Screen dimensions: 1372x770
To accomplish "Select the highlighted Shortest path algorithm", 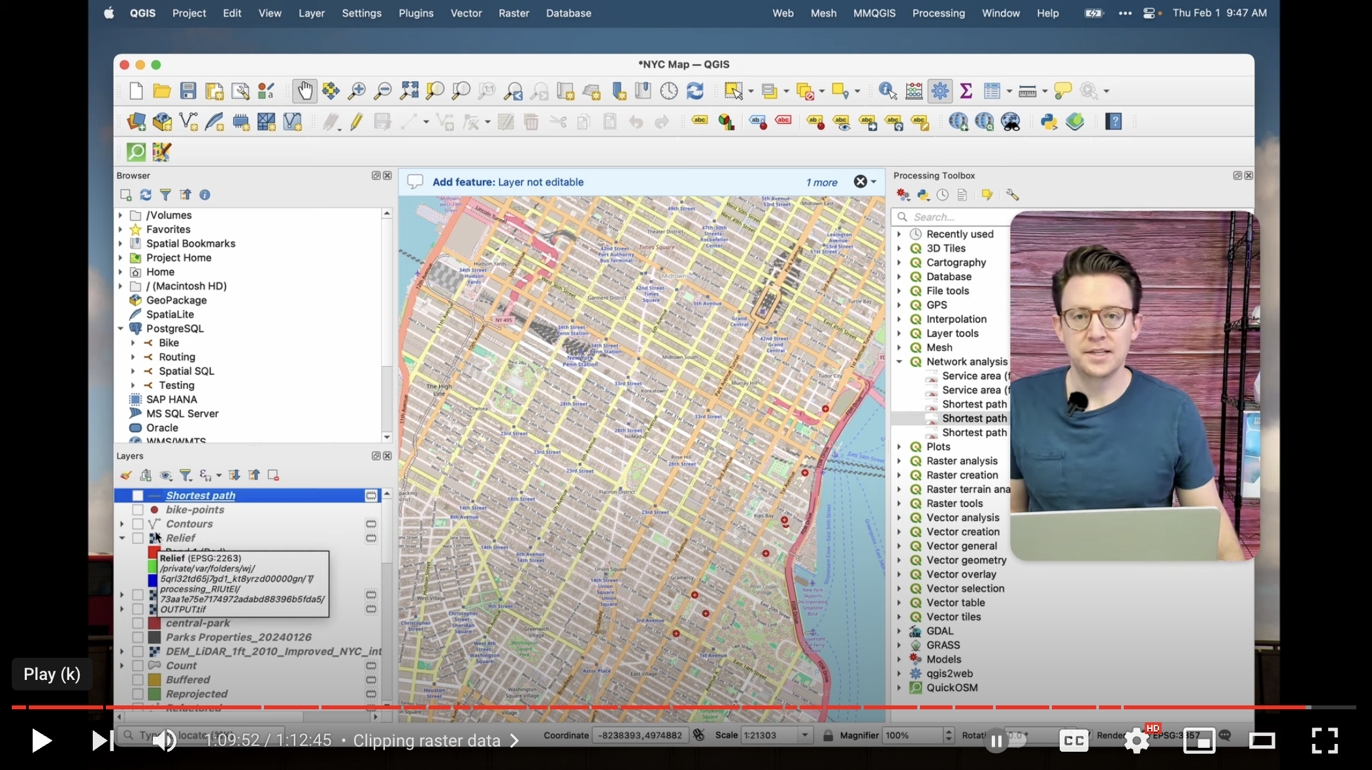I will (974, 418).
